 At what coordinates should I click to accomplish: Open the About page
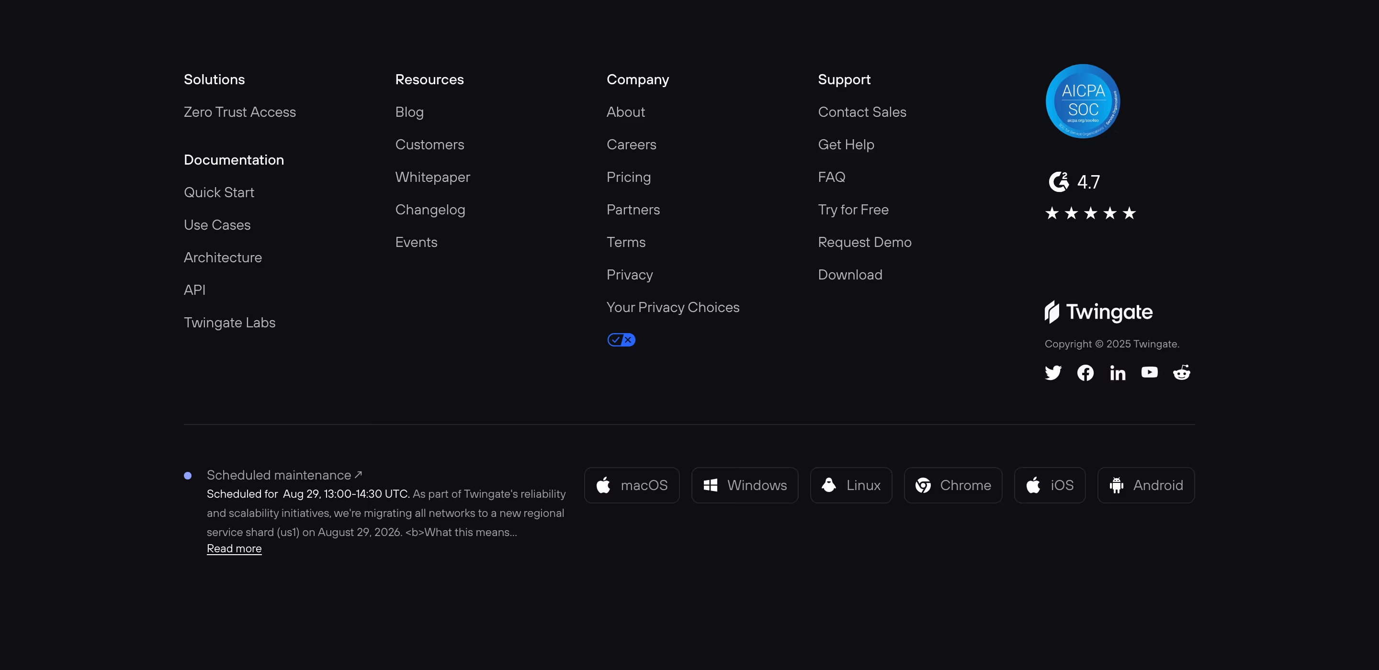pyautogui.click(x=626, y=112)
